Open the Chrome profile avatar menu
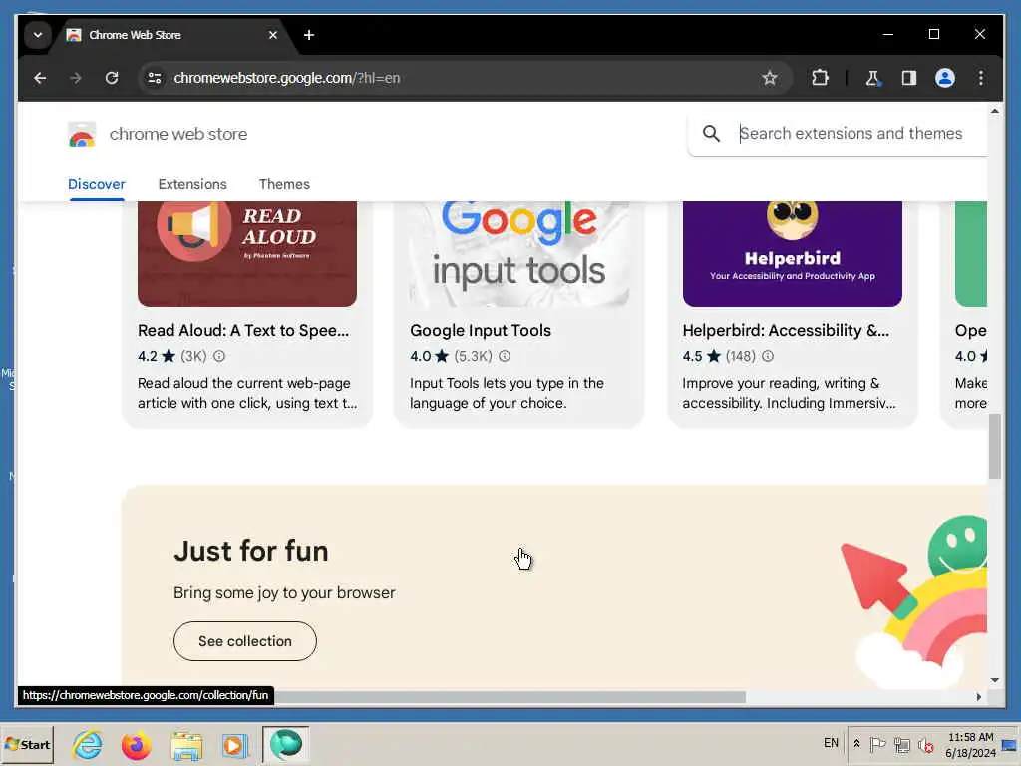 pos(945,78)
